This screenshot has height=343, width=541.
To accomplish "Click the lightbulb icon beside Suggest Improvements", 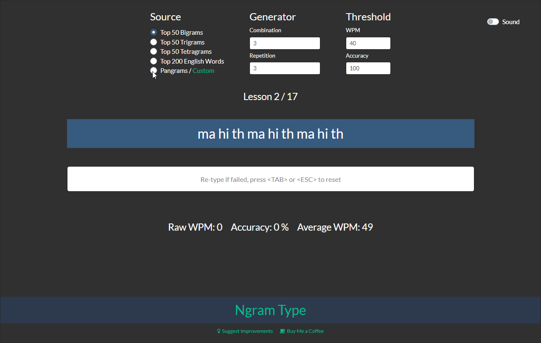I will [x=219, y=331].
